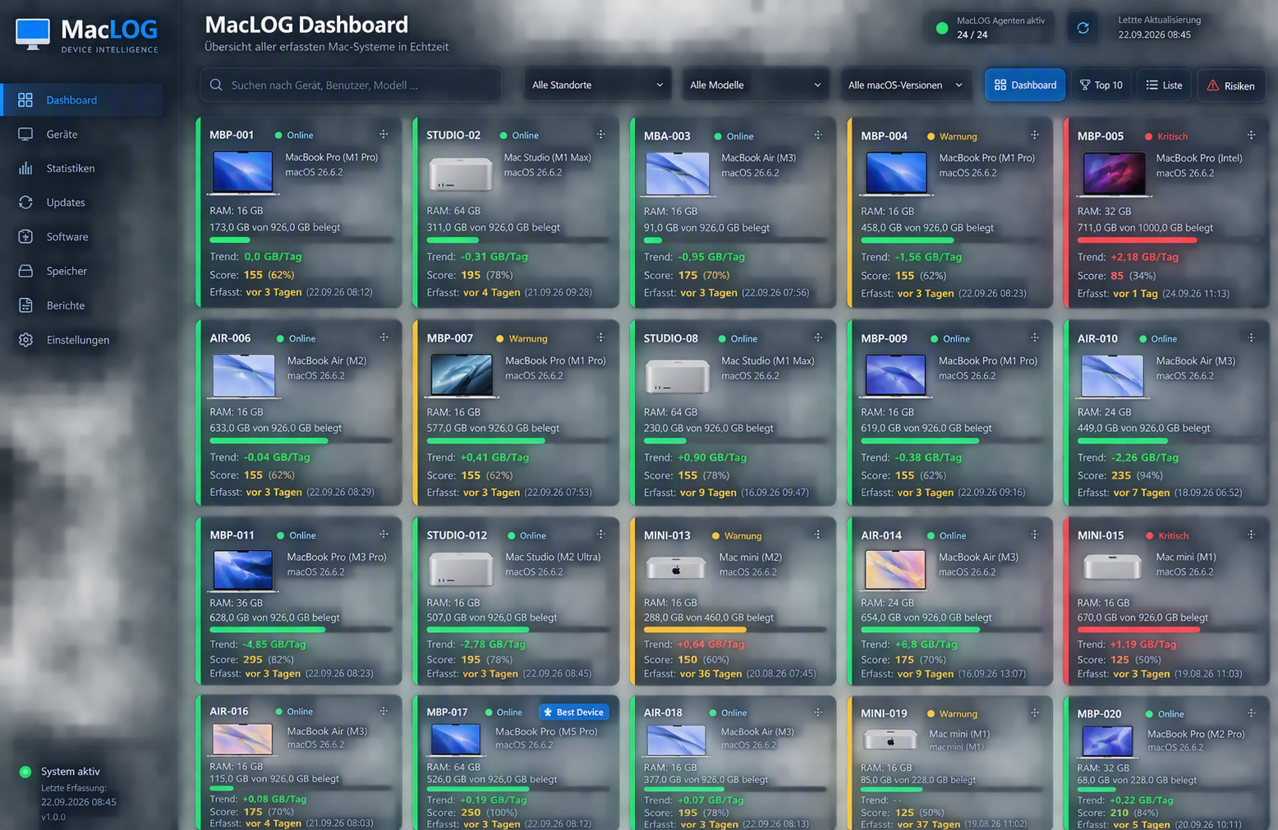Open the MBP-011 card options menu
Image resolution: width=1278 pixels, height=830 pixels.
[x=384, y=534]
